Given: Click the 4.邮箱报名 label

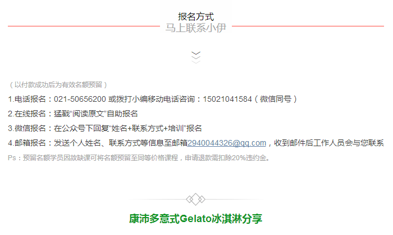Looking at the screenshot, I should [27, 143].
